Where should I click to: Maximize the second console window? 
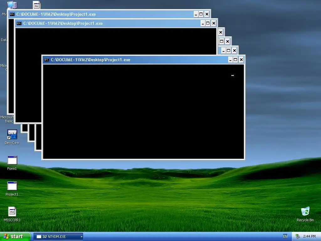click(208, 23)
